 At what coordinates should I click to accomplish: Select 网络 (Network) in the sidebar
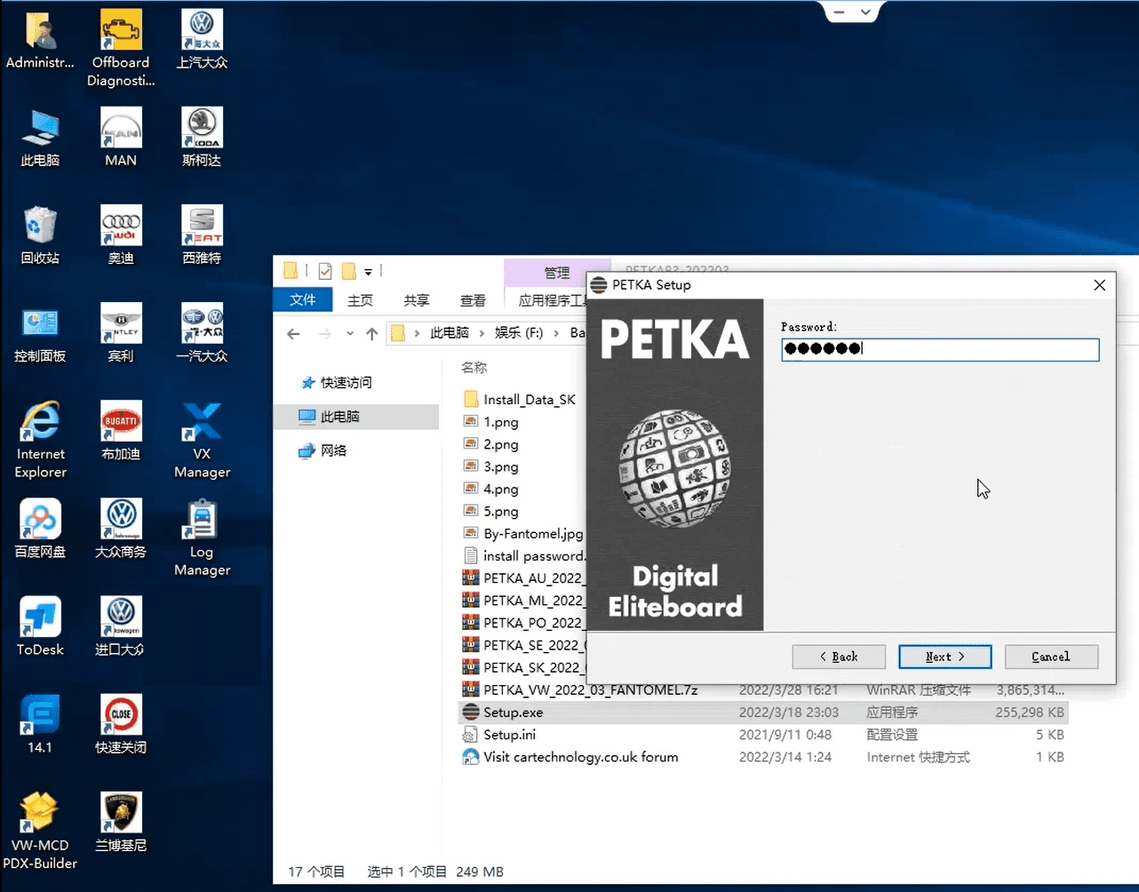click(x=334, y=450)
